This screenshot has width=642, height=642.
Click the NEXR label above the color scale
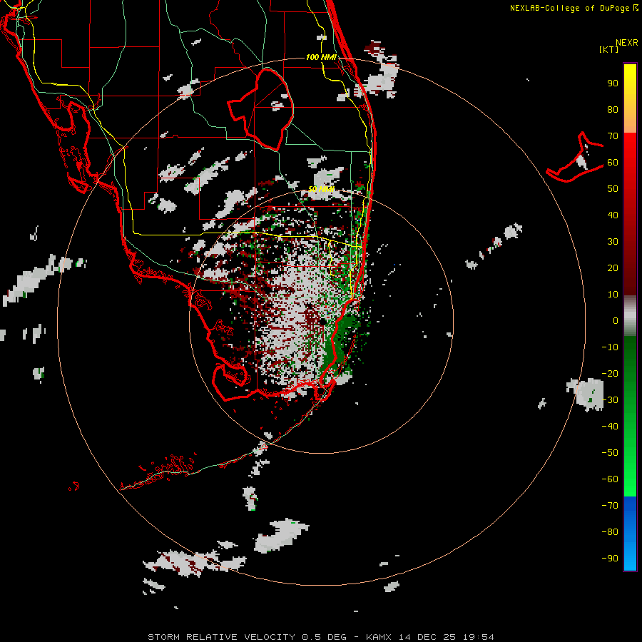pos(627,43)
